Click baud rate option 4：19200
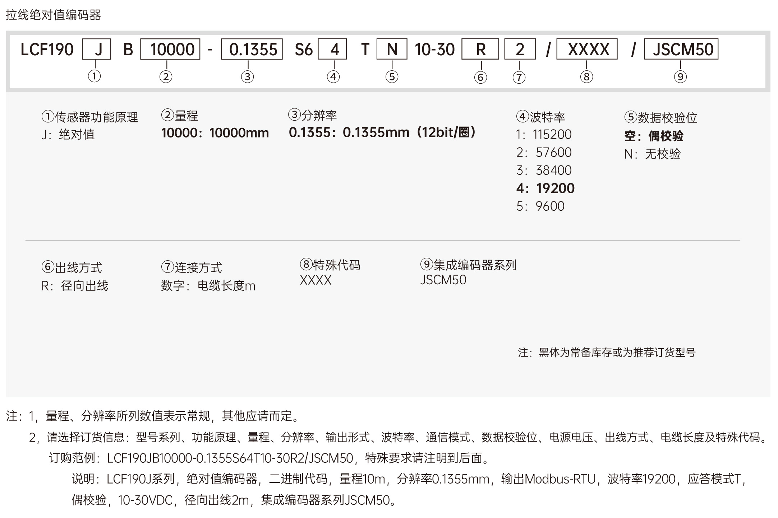778x518 pixels. point(545,188)
